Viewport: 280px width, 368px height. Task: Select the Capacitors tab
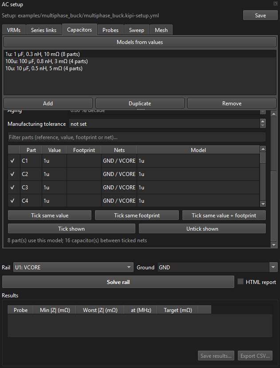(79, 30)
